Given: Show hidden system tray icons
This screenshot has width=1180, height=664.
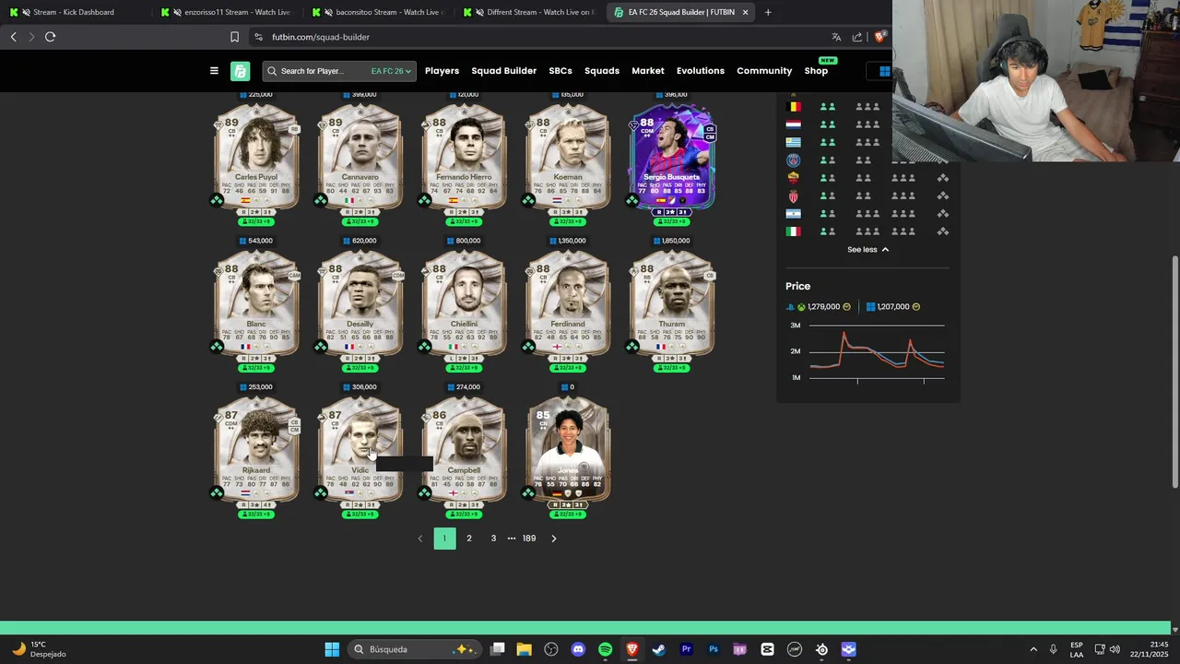Looking at the screenshot, I should 1032,649.
